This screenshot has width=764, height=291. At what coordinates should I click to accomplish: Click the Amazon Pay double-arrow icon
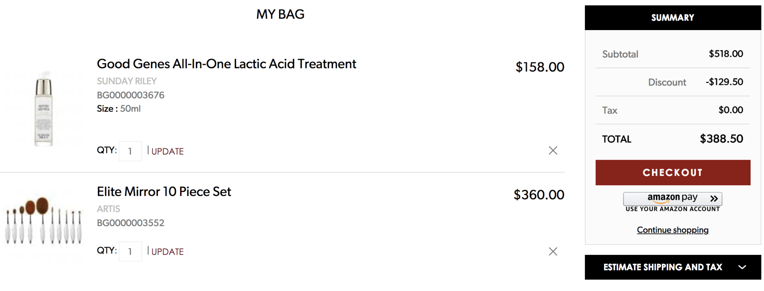pos(714,199)
